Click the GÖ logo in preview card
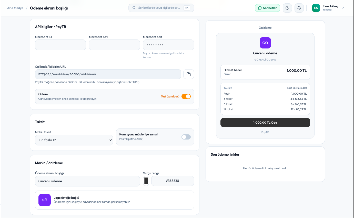Image resolution: width=354 pixels, height=218 pixels. [265, 43]
